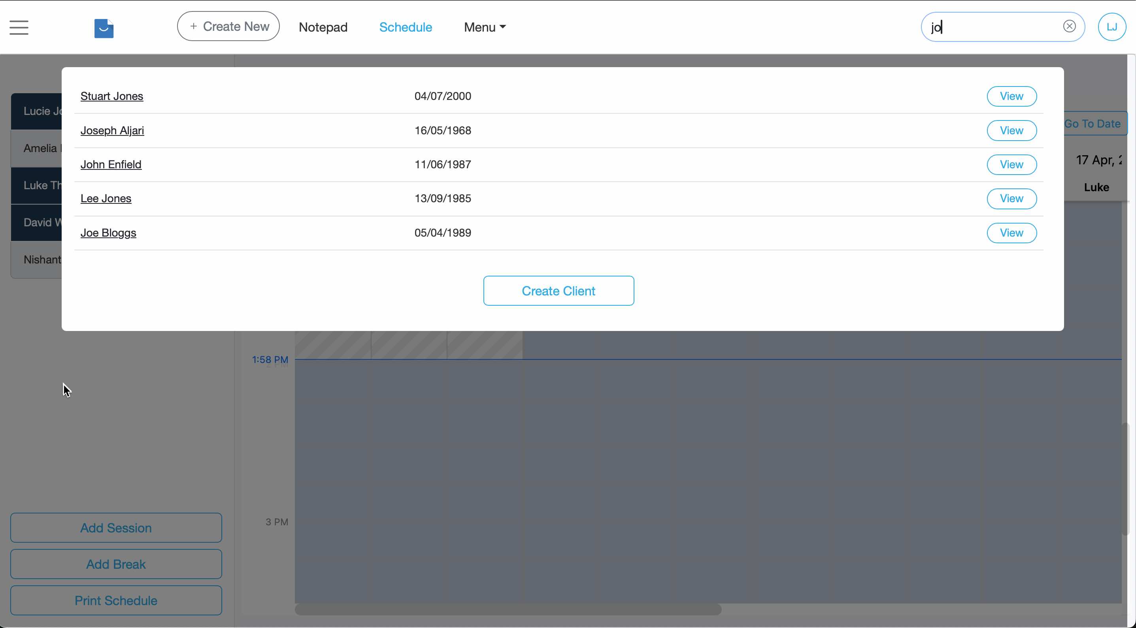1136x628 pixels.
Task: Clear the search field with the X icon
Action: 1069,26
